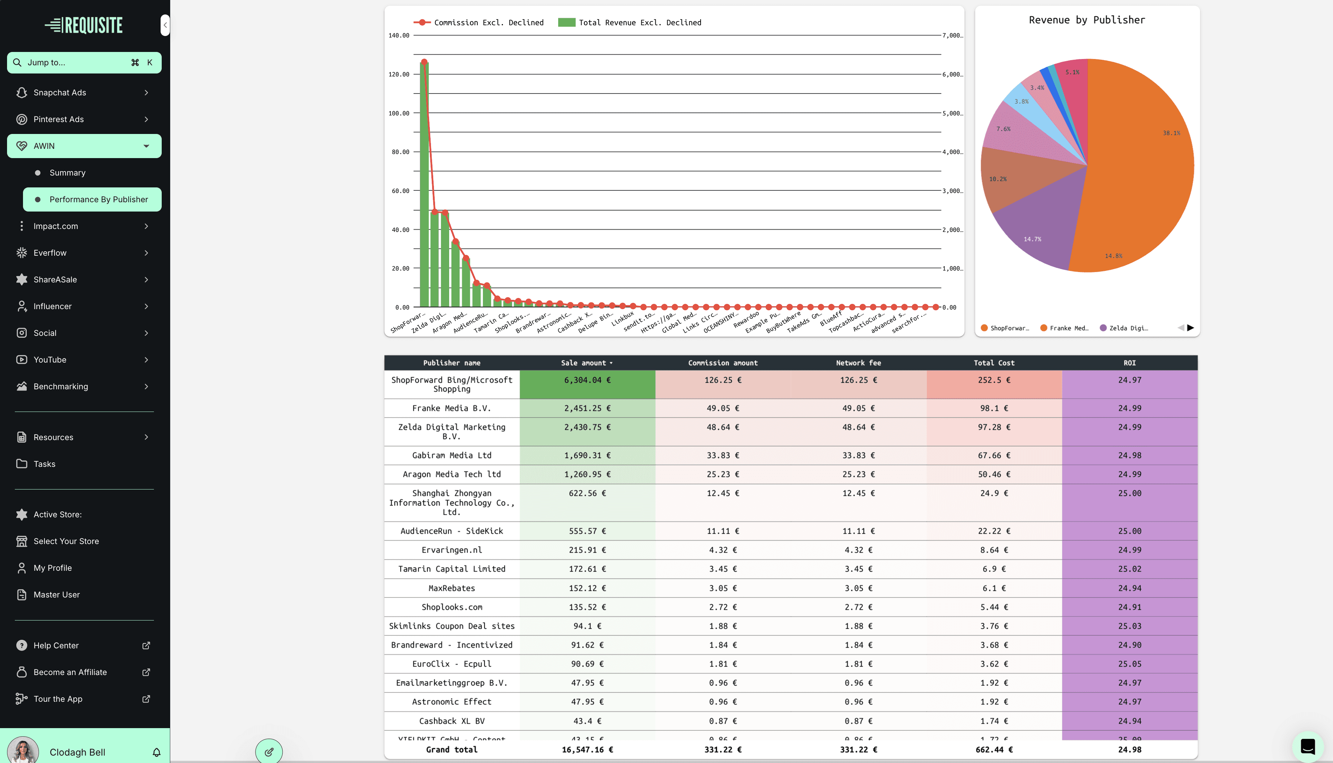
Task: Click the Become an Affiliate icon
Action: pos(22,672)
